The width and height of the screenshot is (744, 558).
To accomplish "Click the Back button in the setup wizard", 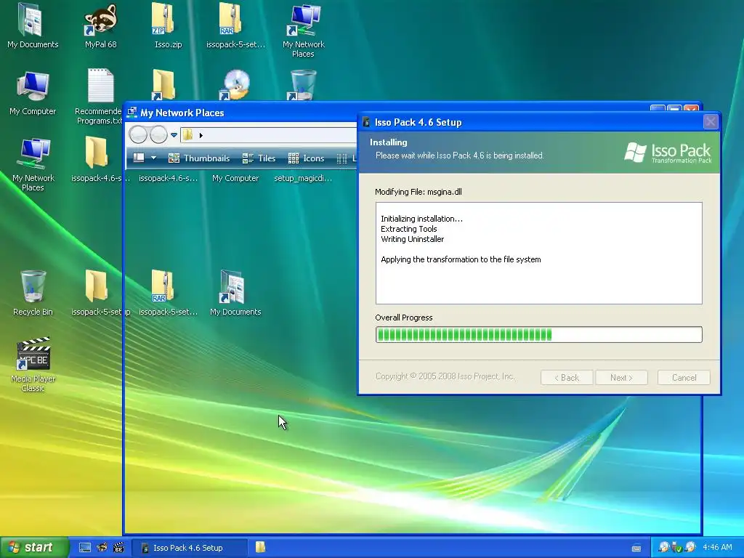I will pyautogui.click(x=567, y=378).
